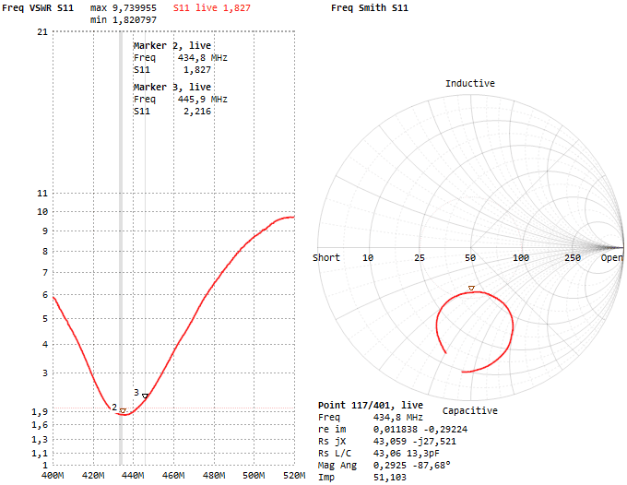Click the 'Rs jX' value '43,059 -j27,521'

(415, 441)
